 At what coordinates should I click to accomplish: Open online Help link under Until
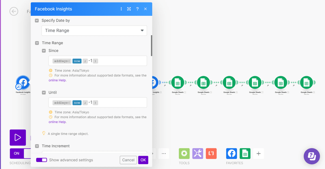coord(57,122)
